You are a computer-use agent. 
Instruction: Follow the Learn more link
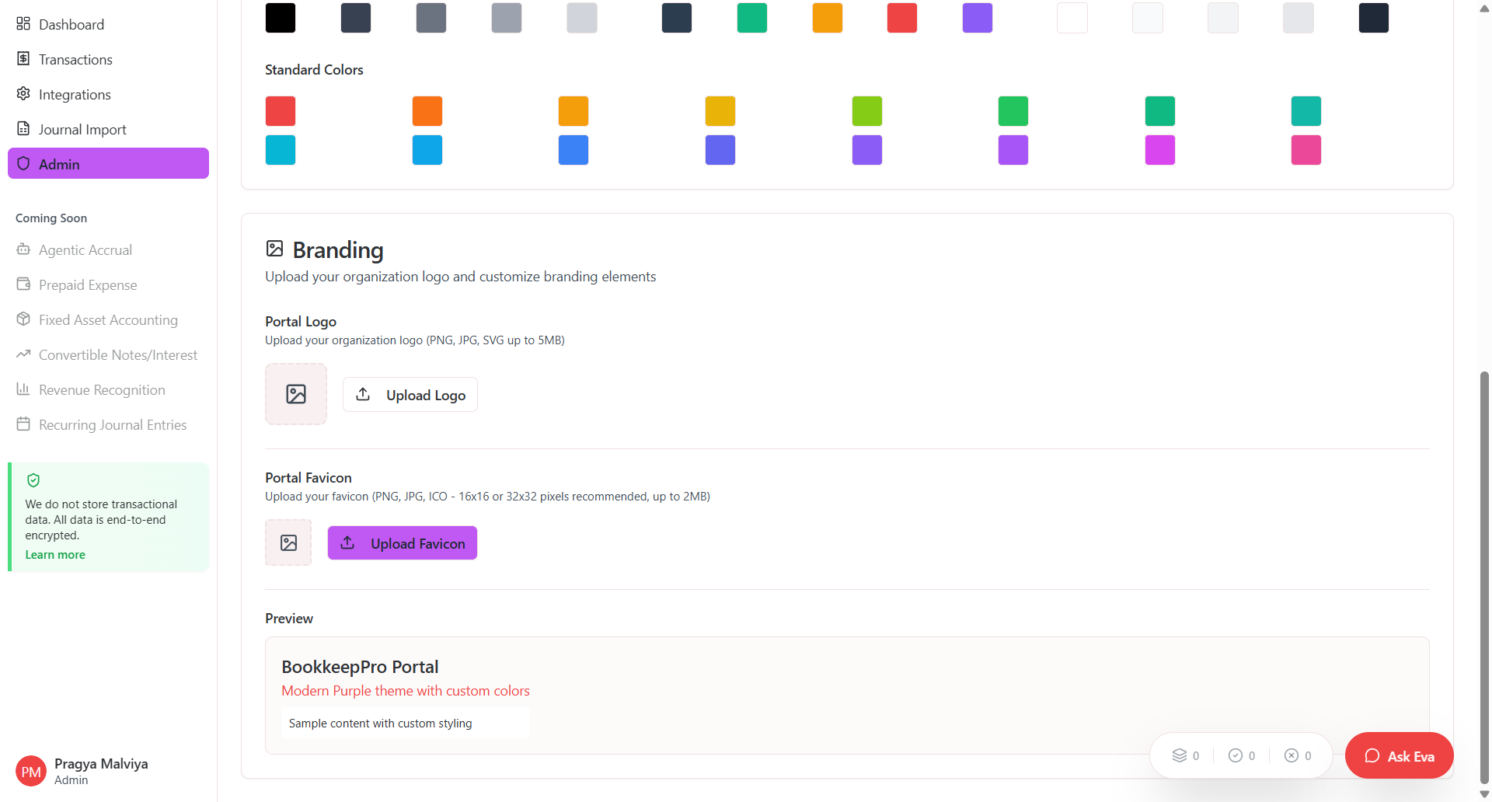pos(55,555)
